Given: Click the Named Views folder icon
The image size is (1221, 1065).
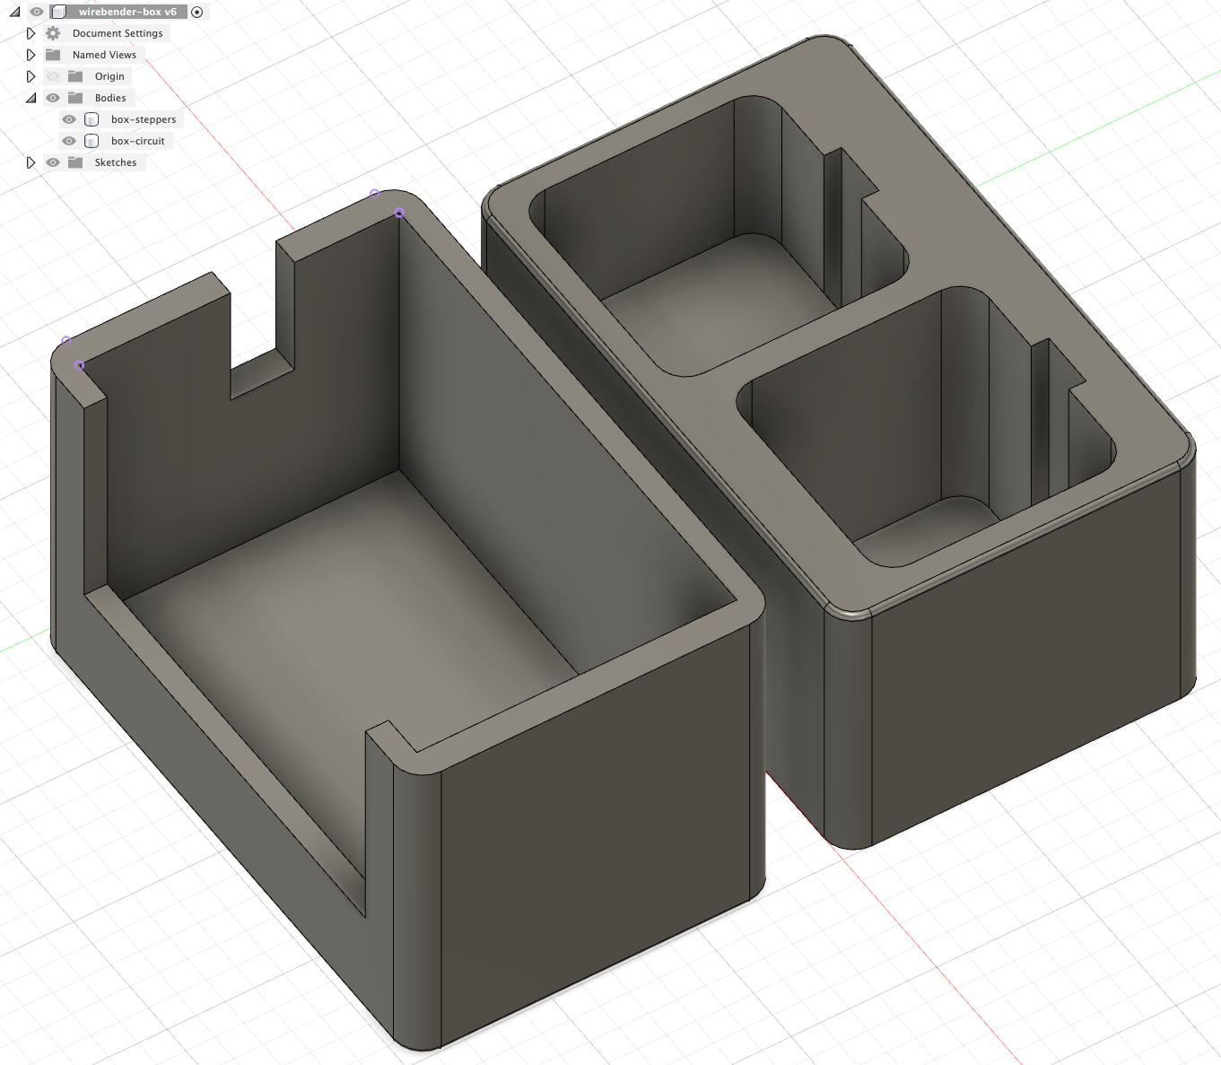Looking at the screenshot, I should pyautogui.click(x=53, y=55).
